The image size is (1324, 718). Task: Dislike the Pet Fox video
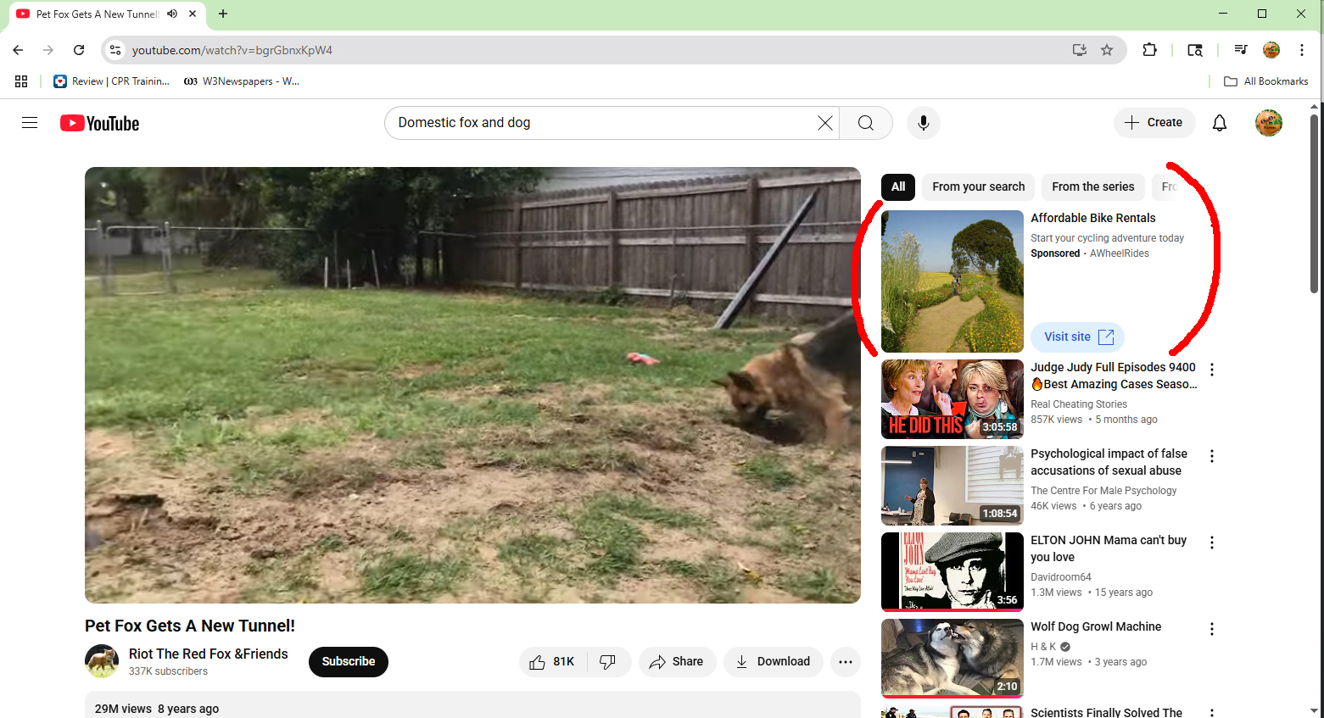click(608, 662)
